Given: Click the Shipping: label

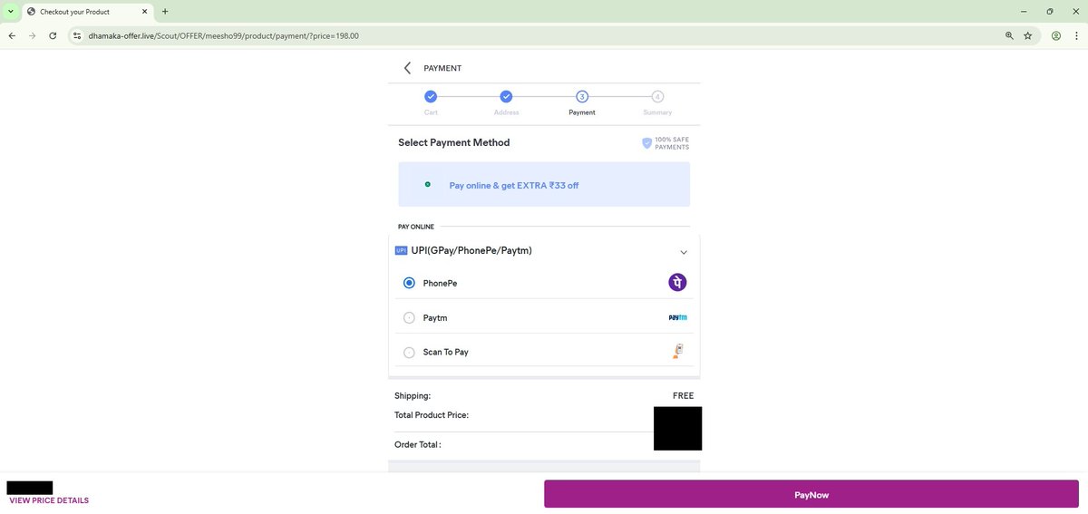Looking at the screenshot, I should pyautogui.click(x=413, y=396).
